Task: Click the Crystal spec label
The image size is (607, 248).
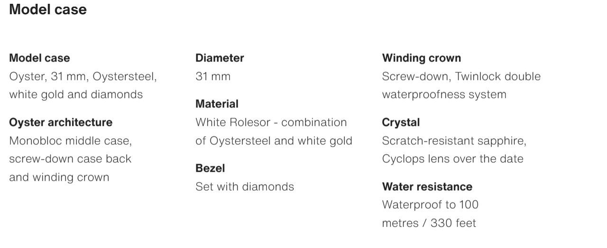Action: [401, 123]
